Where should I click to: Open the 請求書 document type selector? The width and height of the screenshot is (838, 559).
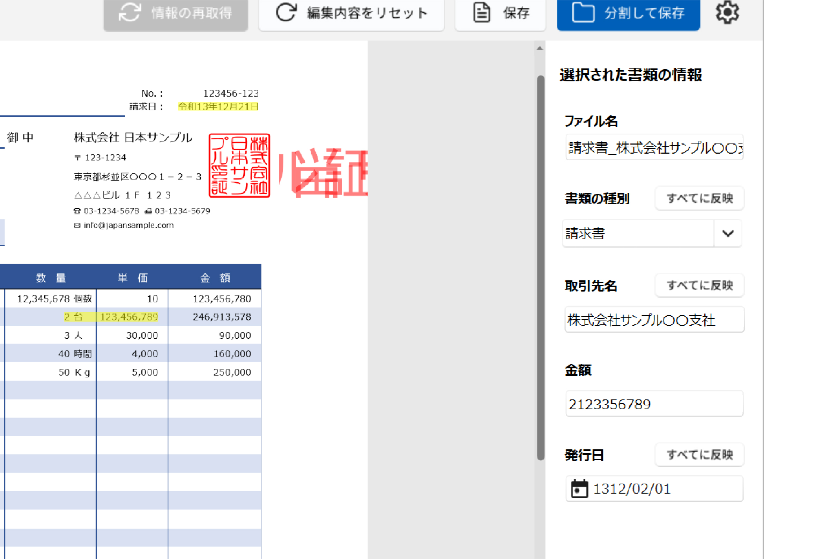638,233
